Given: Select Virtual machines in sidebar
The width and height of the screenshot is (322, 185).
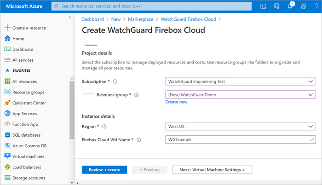Looking at the screenshot, I should [28, 156].
